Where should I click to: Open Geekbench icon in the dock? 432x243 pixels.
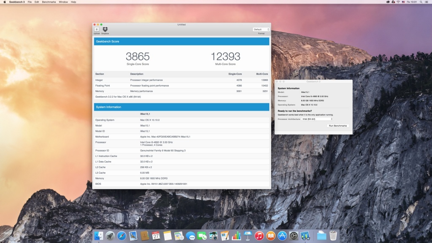coord(305,236)
